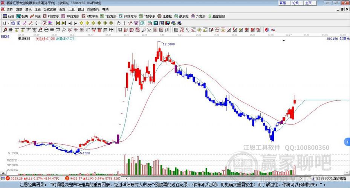The height and width of the screenshot is (188, 350).
Task: Open the 板块 sector panel
Action: tap(22, 17)
